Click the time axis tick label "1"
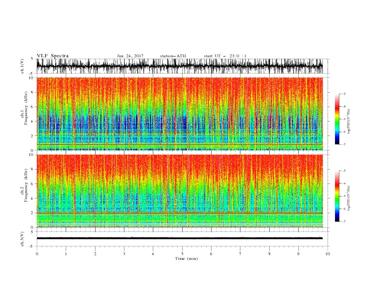 pos(66,254)
